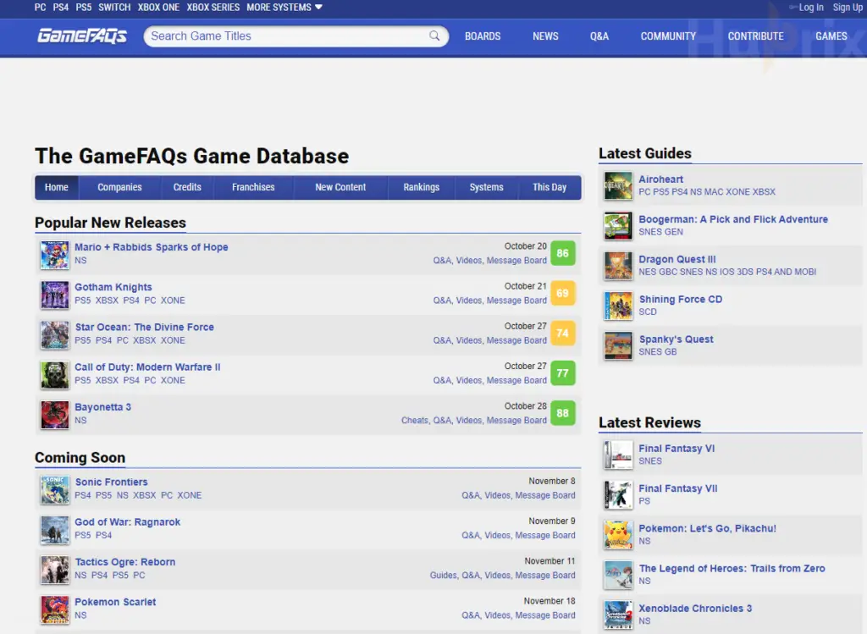Screen dimensions: 867x634
Task: Select PS4 in the top systems bar
Action: [x=61, y=7]
